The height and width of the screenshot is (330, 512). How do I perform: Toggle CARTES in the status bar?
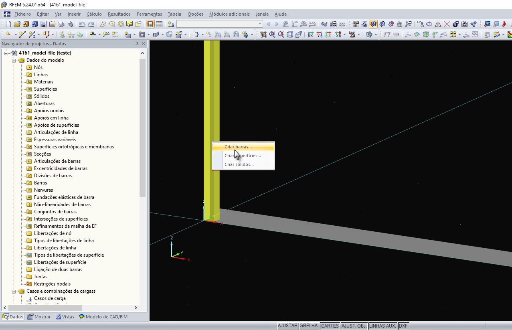tap(330, 326)
